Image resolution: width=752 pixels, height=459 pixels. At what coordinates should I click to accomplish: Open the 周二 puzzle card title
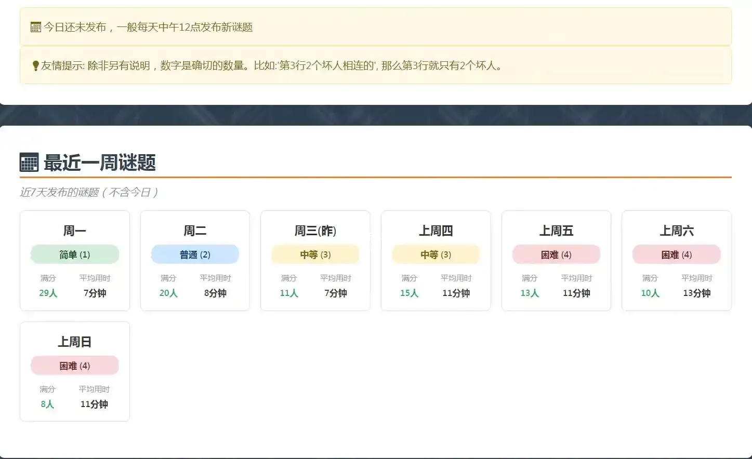195,231
